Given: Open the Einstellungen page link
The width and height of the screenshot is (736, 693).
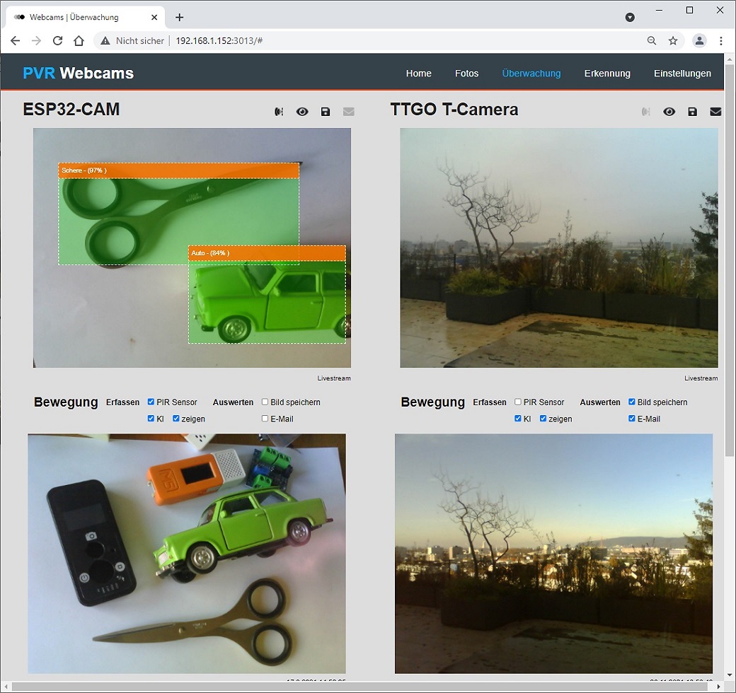Looking at the screenshot, I should point(682,73).
